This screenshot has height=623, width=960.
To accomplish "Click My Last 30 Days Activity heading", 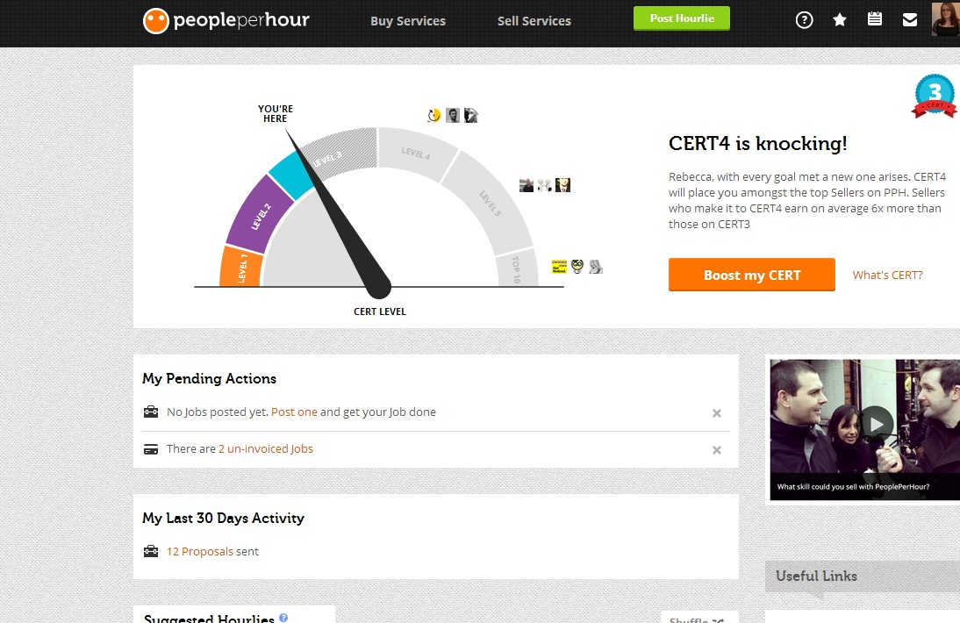I will [224, 519].
